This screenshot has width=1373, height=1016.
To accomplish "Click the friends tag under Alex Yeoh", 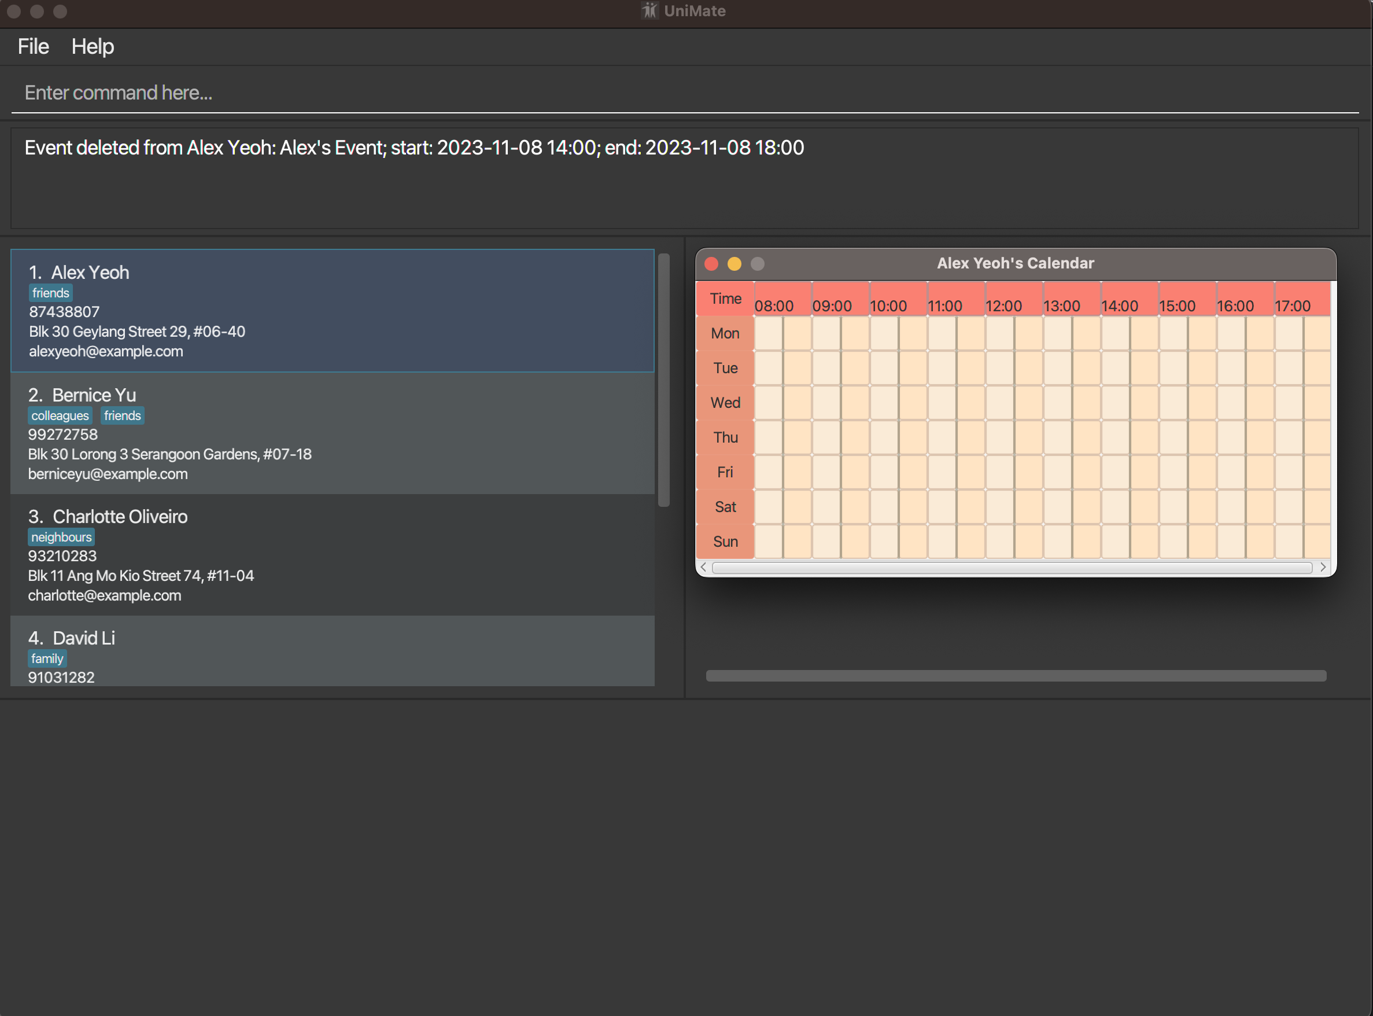I will [x=50, y=293].
